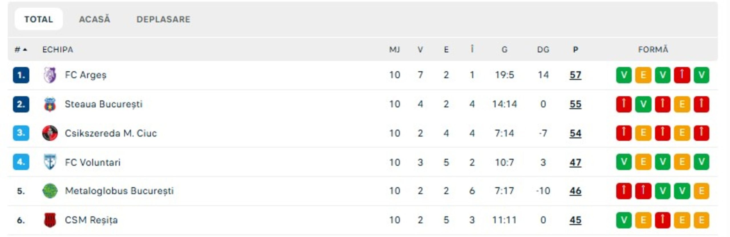Select the TOTAL tab
This screenshot has width=730, height=237.
click(x=39, y=19)
